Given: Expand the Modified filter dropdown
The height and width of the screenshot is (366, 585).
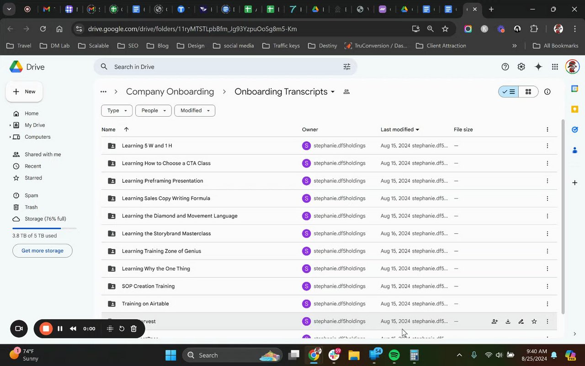Looking at the screenshot, I should tap(195, 111).
